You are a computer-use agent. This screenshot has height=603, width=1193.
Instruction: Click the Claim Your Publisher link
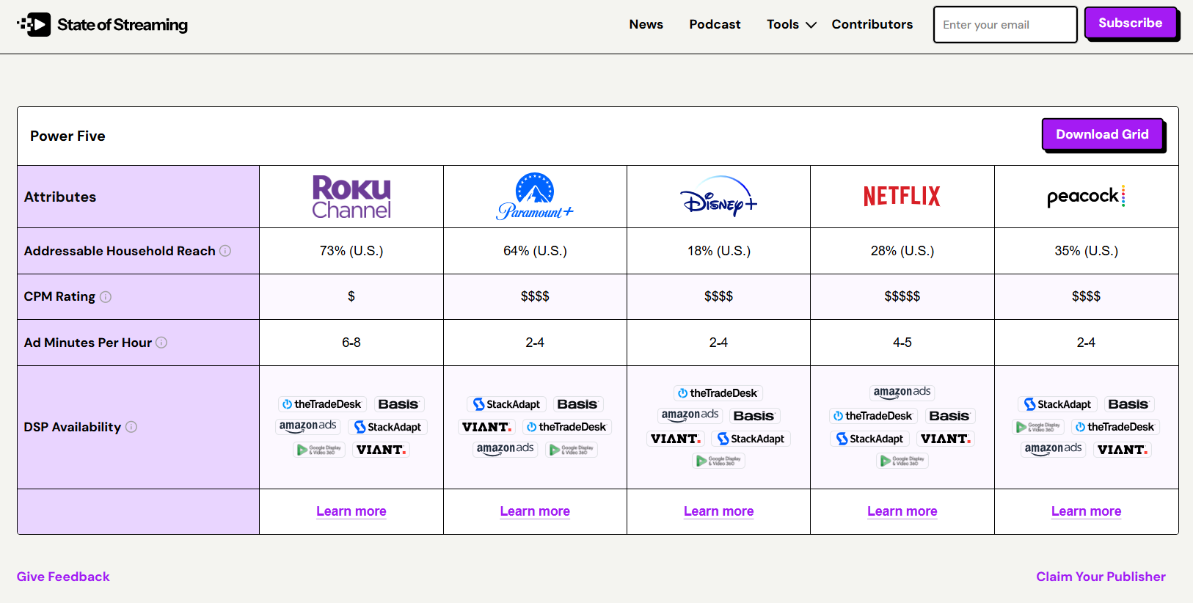[1101, 577]
